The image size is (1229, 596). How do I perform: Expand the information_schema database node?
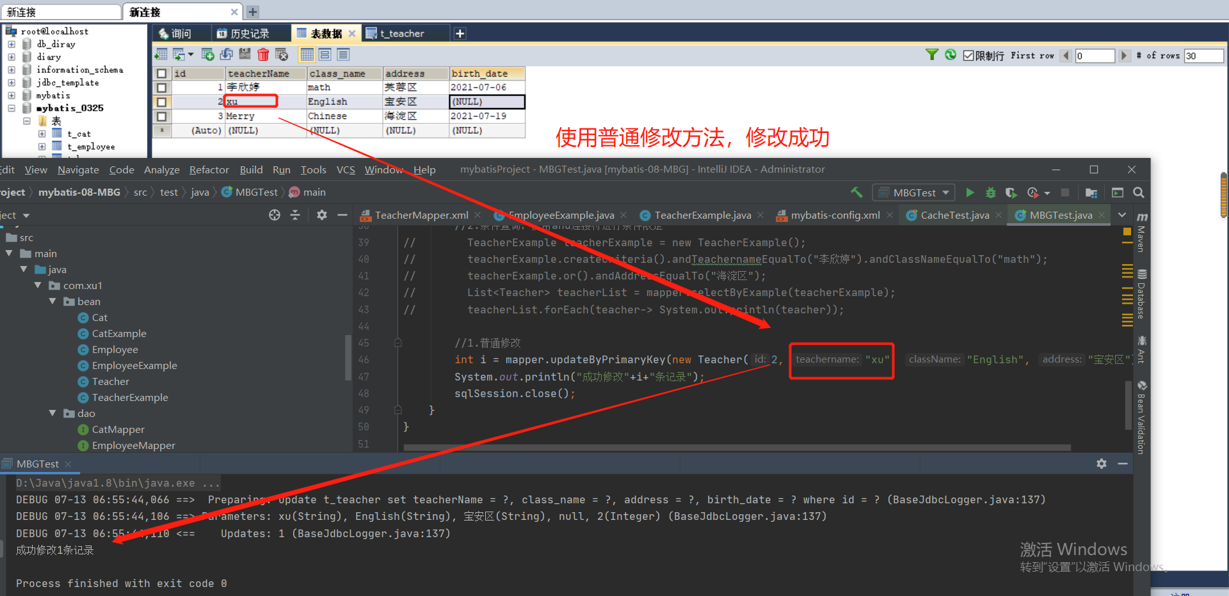12,70
